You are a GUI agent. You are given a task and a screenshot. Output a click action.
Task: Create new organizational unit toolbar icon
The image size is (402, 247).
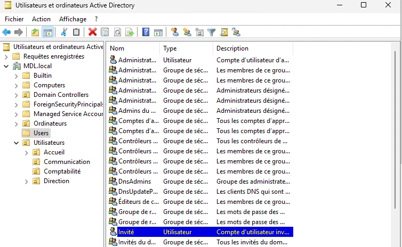pyautogui.click(x=199, y=32)
